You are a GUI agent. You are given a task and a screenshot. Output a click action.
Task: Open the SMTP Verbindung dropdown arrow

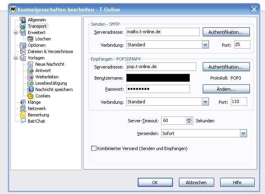pos(205,45)
